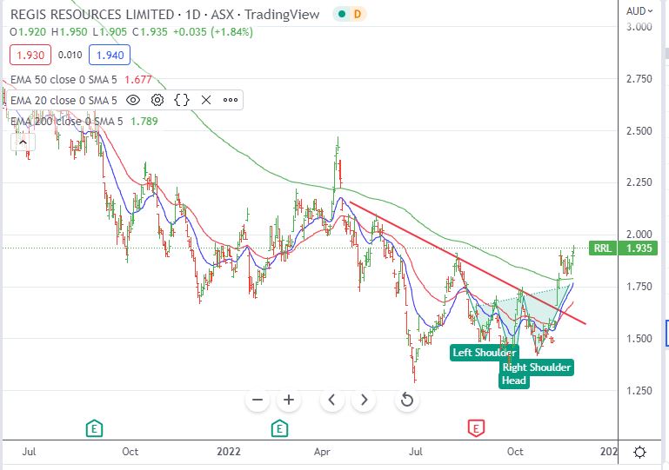
Task: Open EMA 20 source code braces icon
Action: pos(182,100)
